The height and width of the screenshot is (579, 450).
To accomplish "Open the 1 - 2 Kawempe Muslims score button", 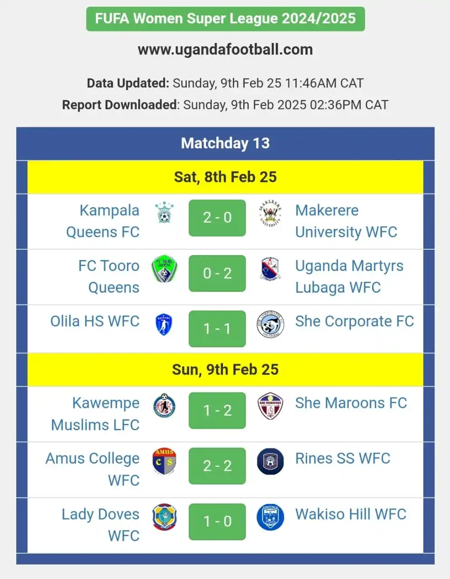I will (217, 411).
